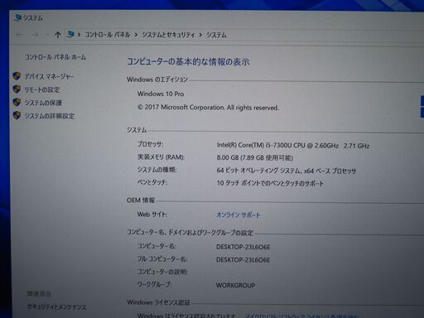Click the プロセッサ label
Screen dimensions: 424x318
(151, 144)
